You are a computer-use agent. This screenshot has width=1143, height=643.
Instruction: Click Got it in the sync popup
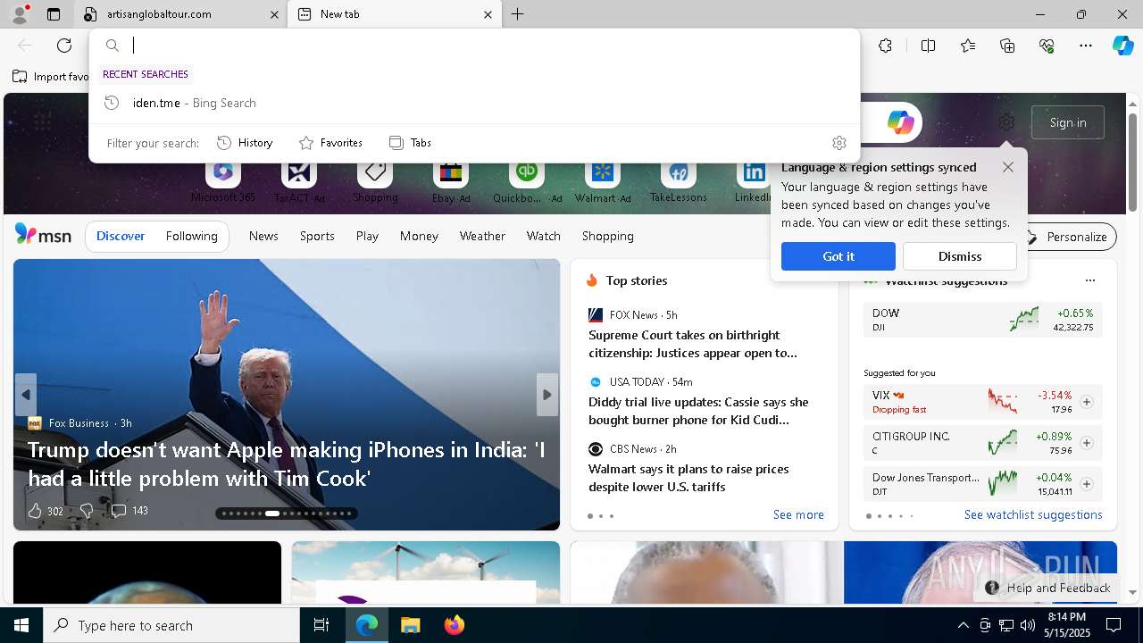838,256
